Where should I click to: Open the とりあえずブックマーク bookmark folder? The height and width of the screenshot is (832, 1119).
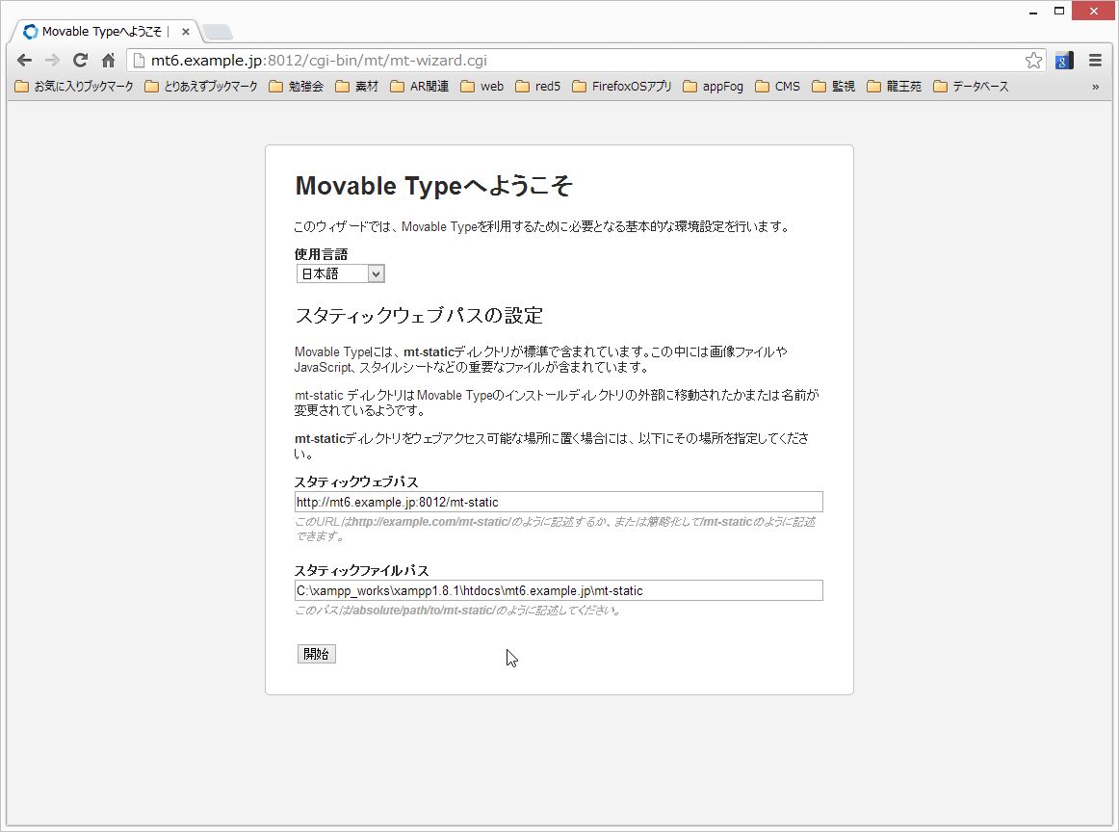201,87
